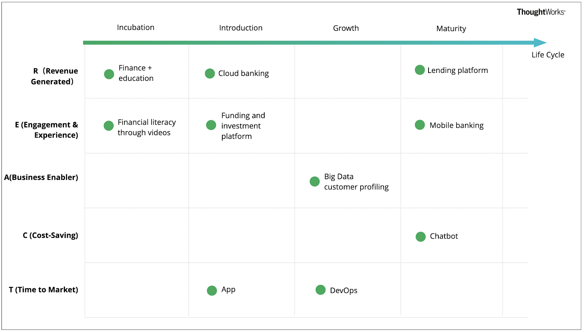Image resolution: width=584 pixels, height=332 pixels.
Task: Click the C (Cost-Saving) row label
Action: (x=50, y=235)
